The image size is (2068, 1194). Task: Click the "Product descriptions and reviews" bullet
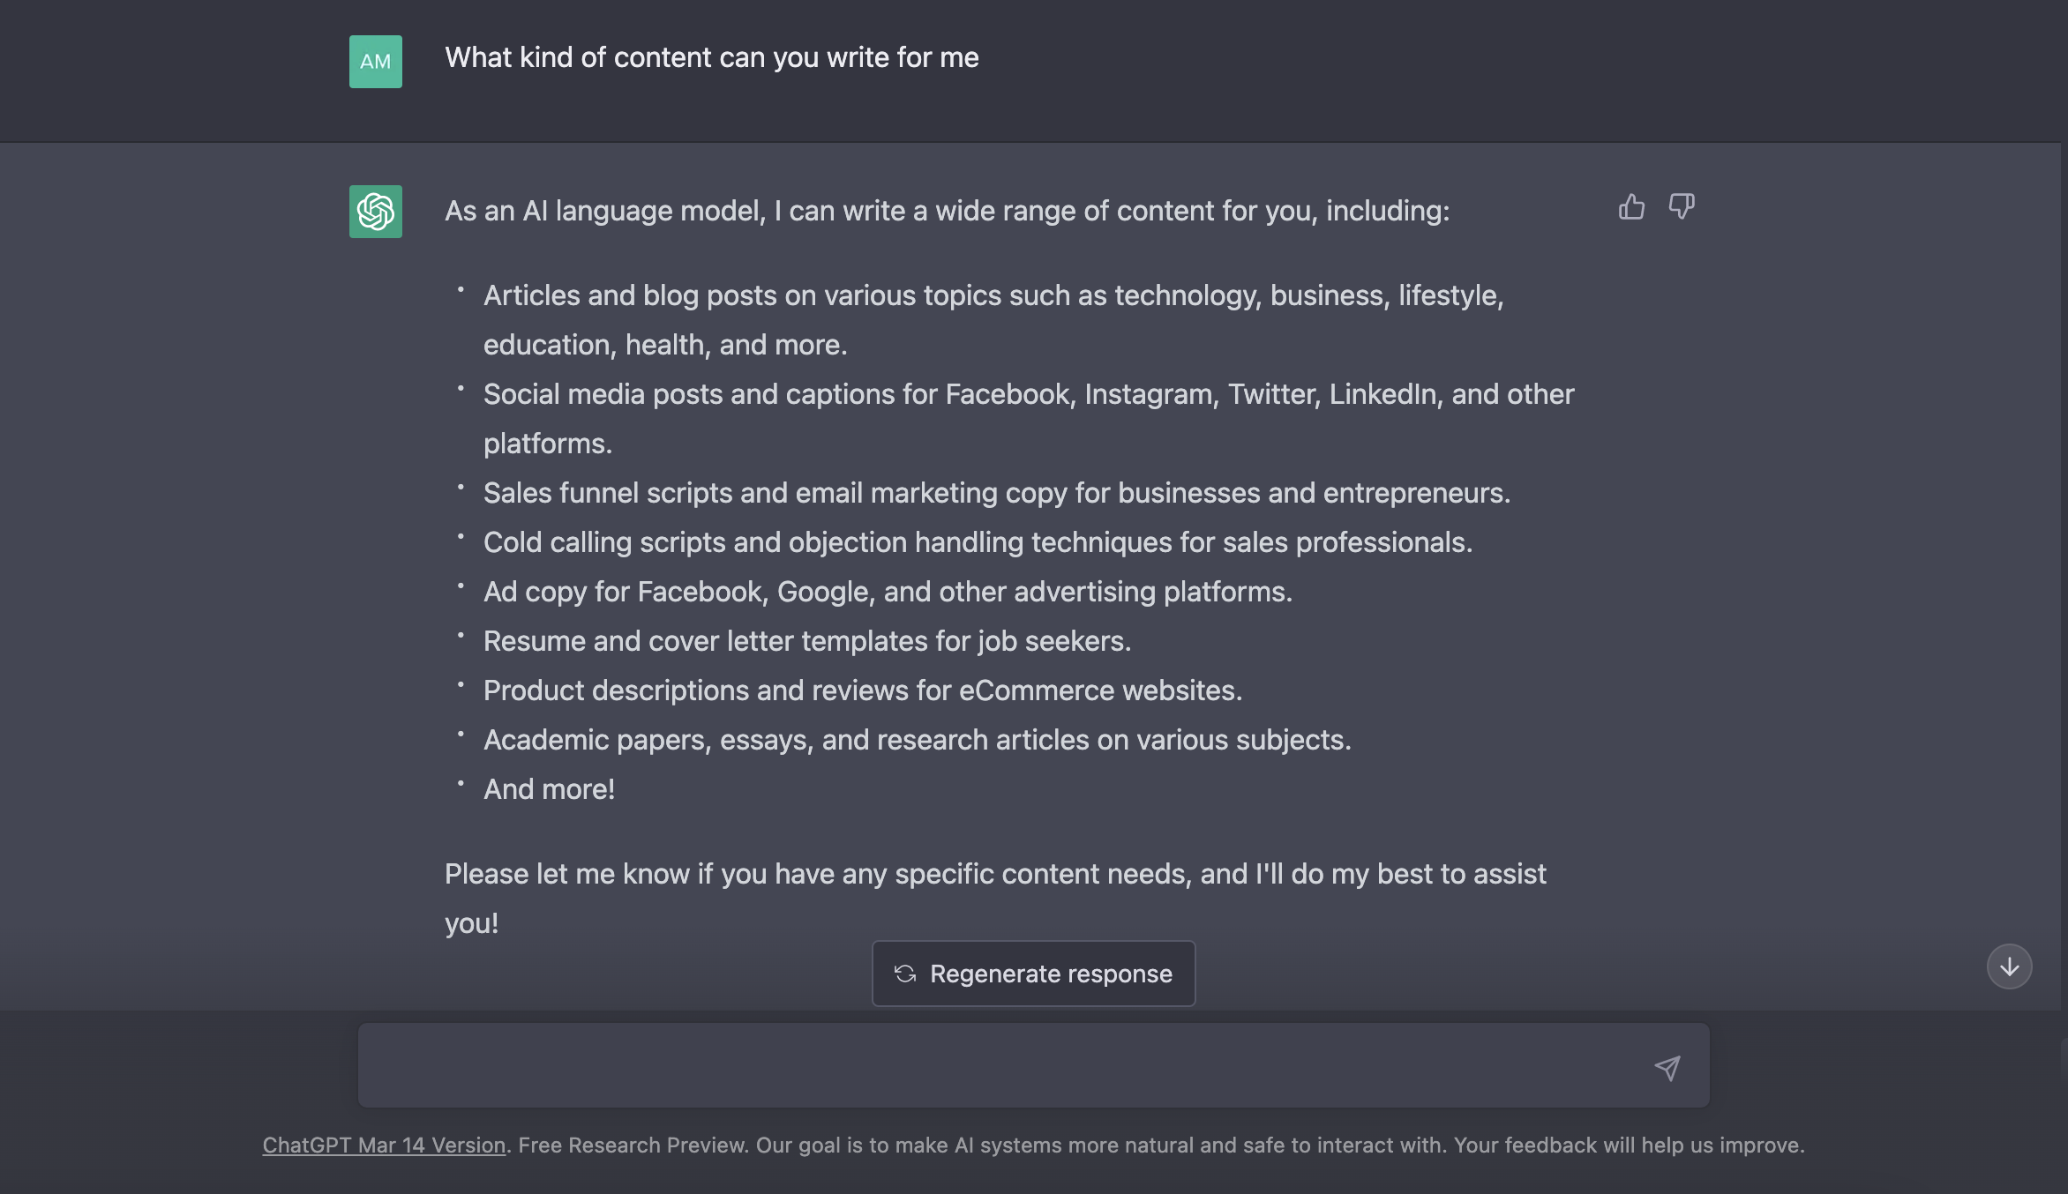tap(862, 690)
